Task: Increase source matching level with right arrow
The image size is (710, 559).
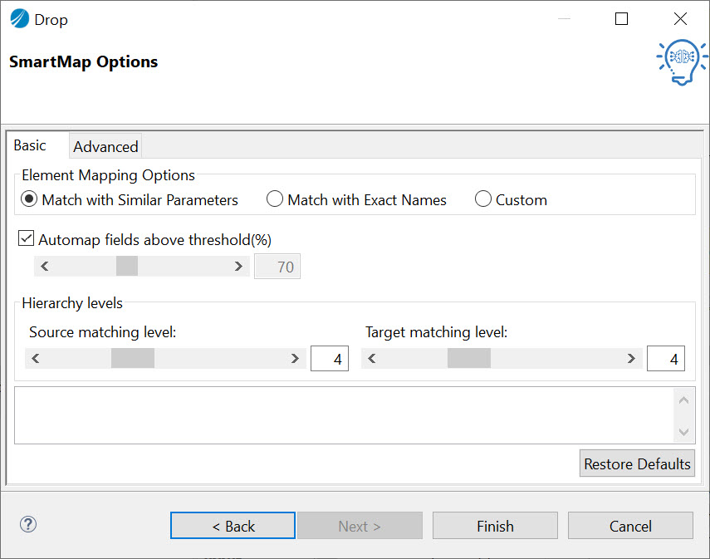Action: click(x=296, y=359)
